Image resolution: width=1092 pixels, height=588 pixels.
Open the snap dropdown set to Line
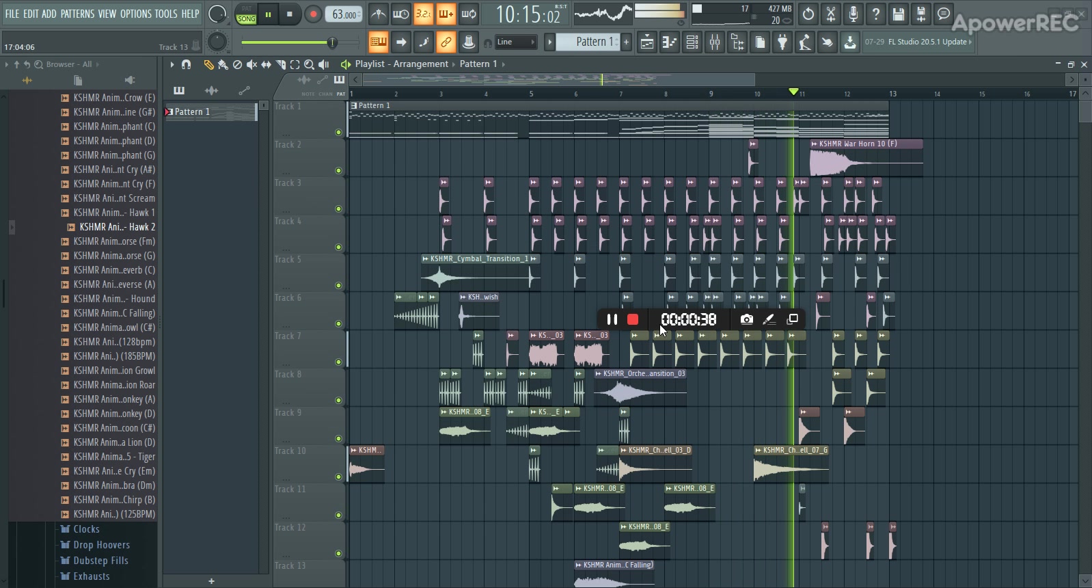click(516, 42)
